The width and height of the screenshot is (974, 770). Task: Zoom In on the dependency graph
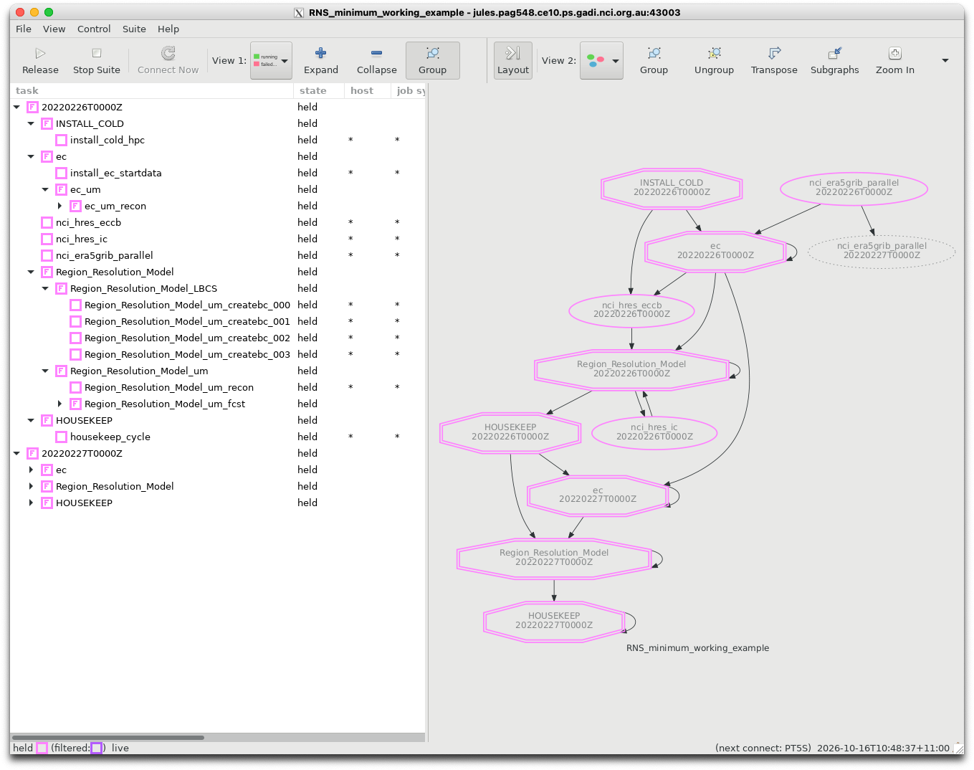tap(894, 53)
